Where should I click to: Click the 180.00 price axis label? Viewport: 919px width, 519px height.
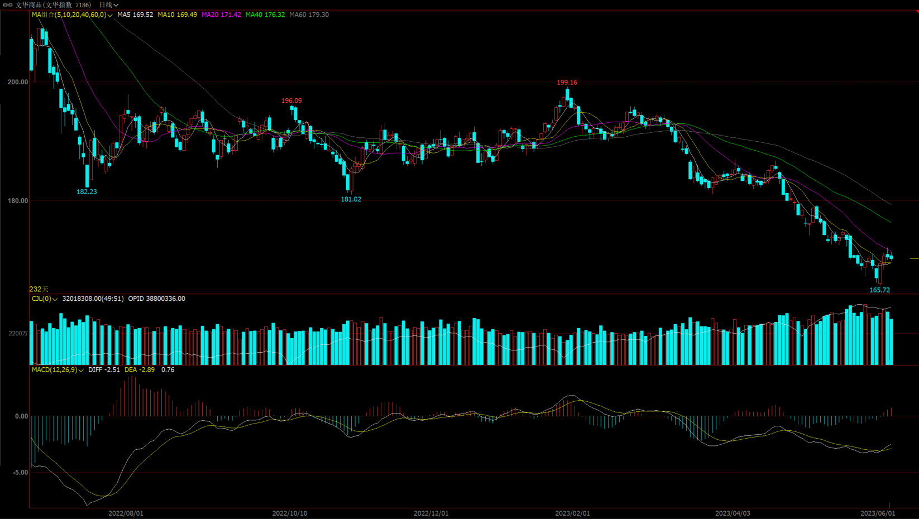click(x=17, y=201)
